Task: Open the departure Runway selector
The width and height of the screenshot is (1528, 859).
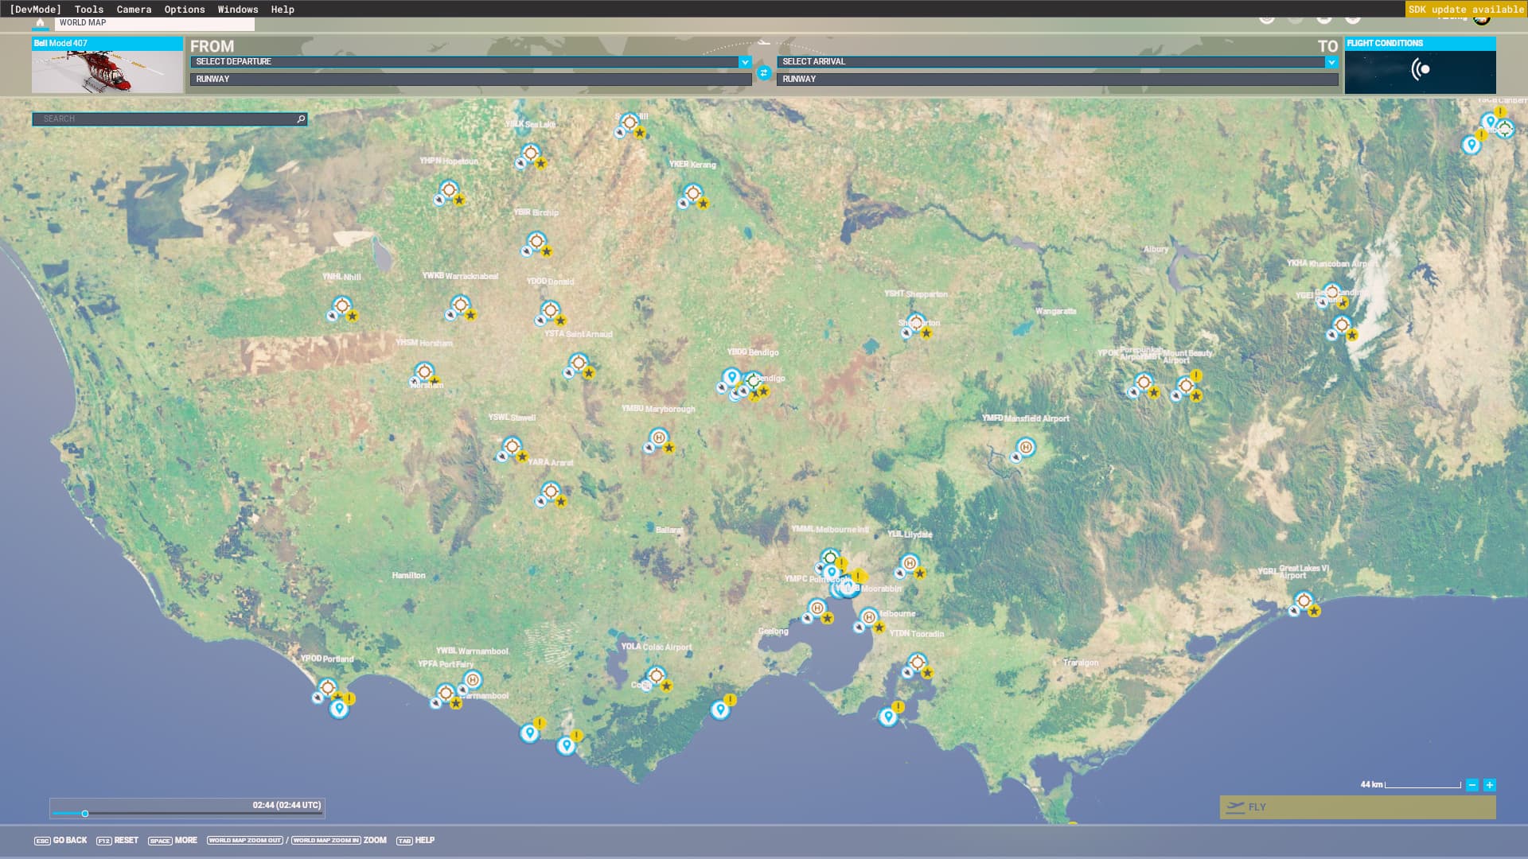Action: (x=470, y=80)
